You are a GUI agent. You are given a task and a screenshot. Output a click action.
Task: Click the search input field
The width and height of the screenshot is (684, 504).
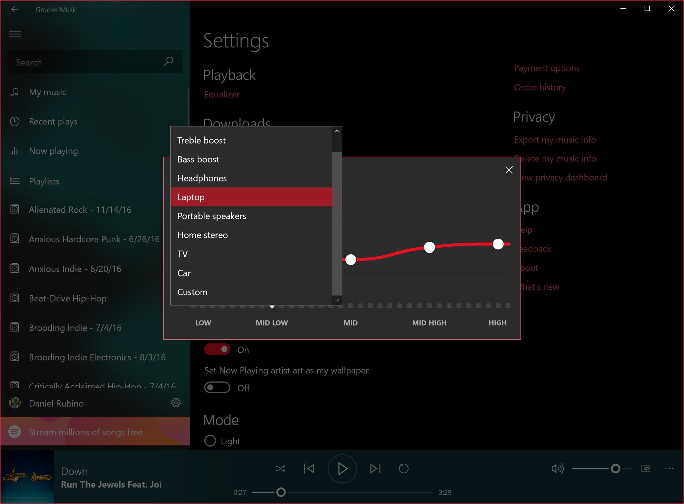pyautogui.click(x=94, y=62)
